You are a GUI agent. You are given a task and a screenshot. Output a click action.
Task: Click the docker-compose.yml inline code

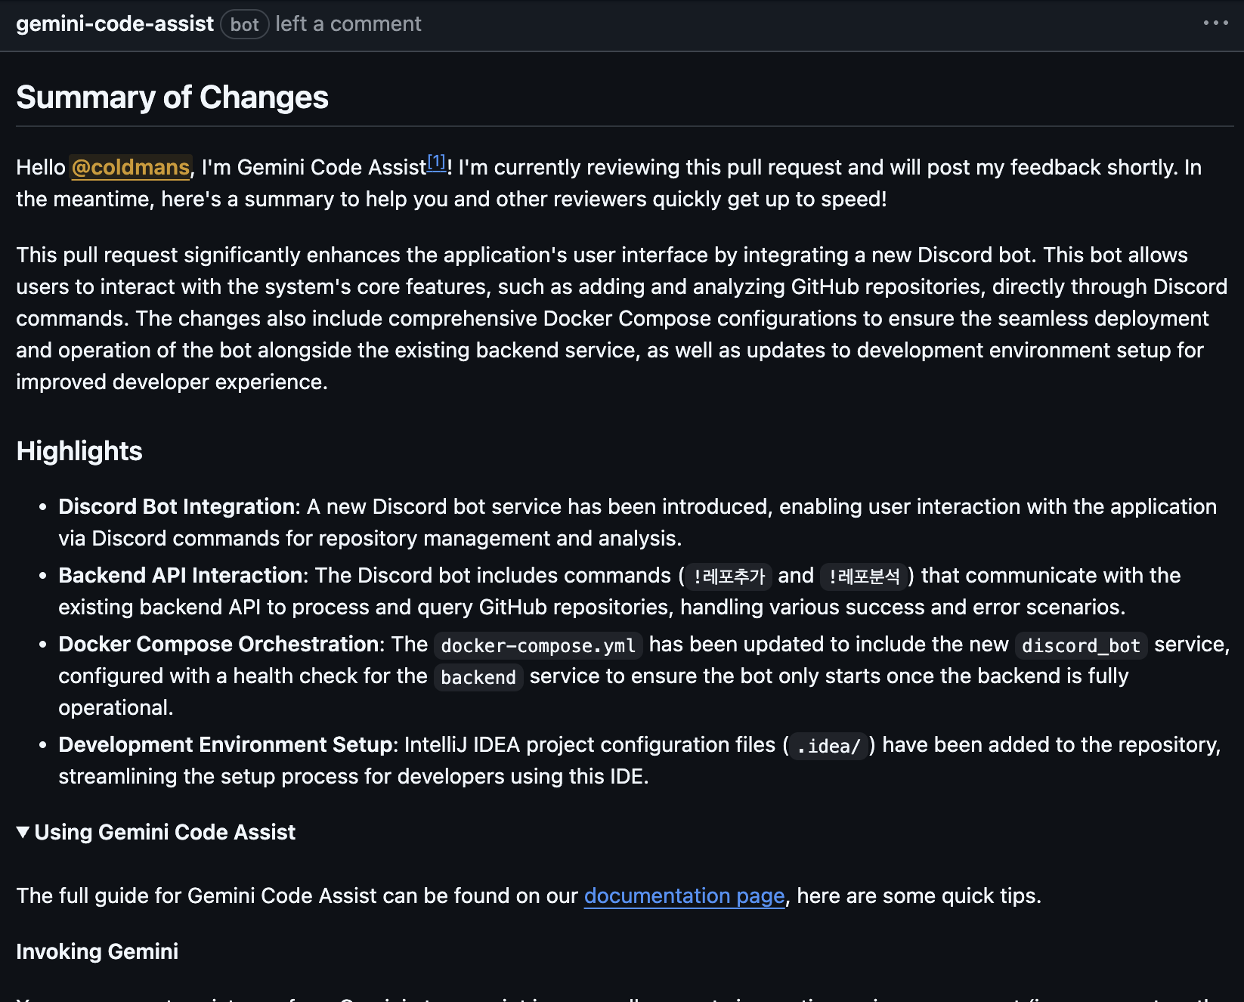click(537, 645)
